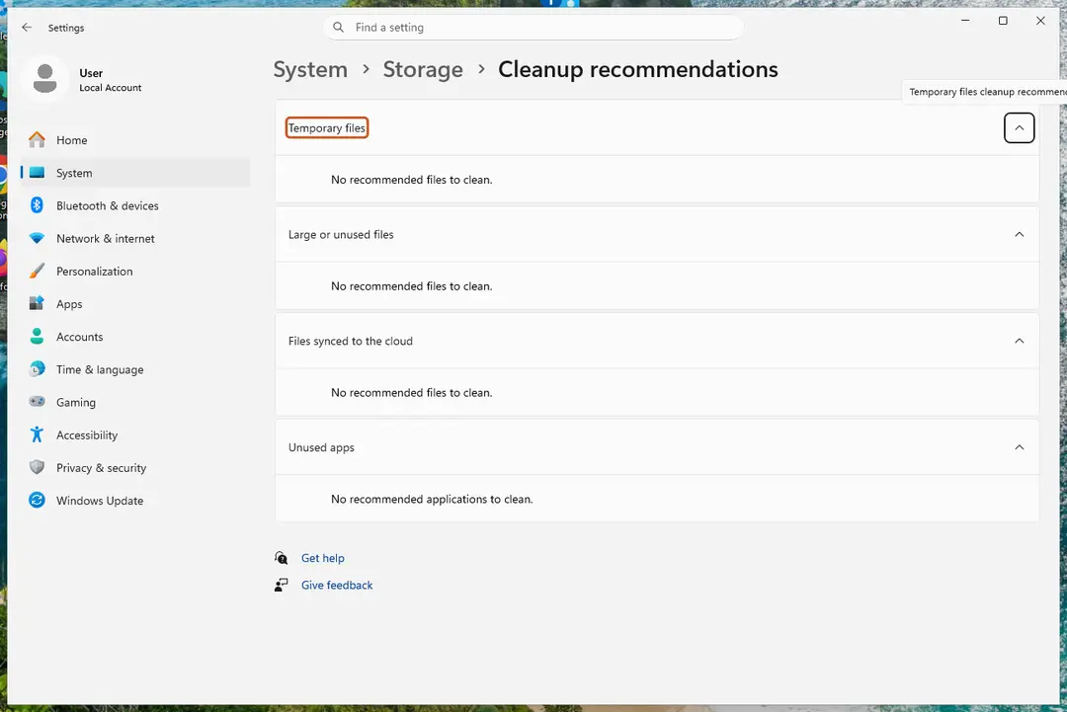Click the search magnifier icon
Image resolution: width=1067 pixels, height=712 pixels.
pyautogui.click(x=338, y=28)
